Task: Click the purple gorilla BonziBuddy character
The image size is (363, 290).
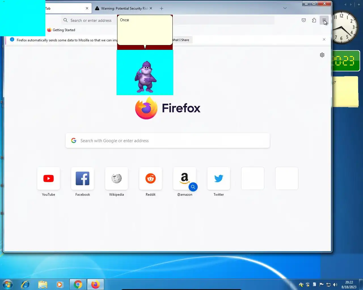Action: pos(145,76)
